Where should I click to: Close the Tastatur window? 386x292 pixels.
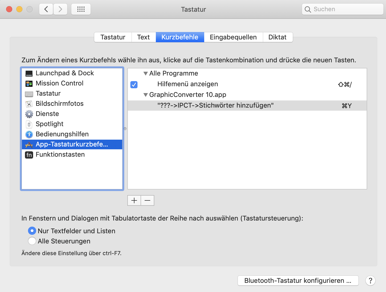coord(9,9)
